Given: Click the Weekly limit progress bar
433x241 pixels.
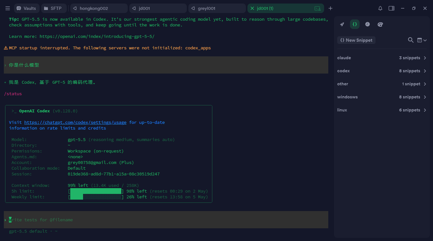Looking at the screenshot, I should click(96, 197).
